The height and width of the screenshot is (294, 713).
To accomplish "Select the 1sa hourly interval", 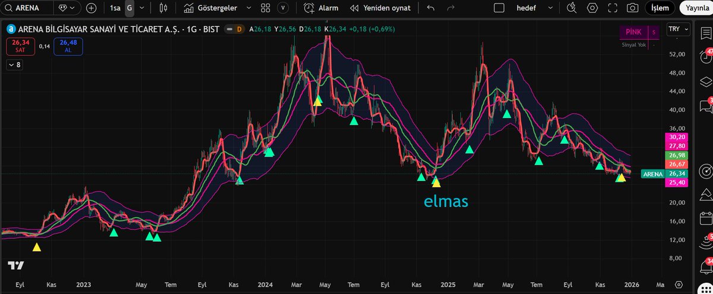I will pos(116,8).
